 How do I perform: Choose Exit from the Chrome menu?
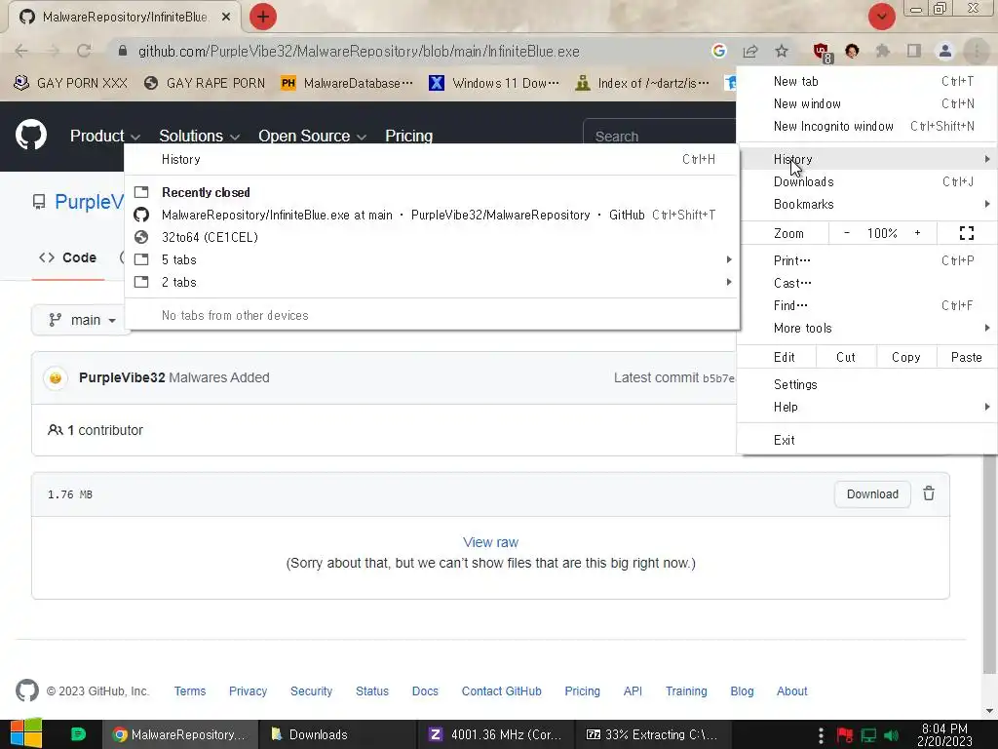pos(866,440)
